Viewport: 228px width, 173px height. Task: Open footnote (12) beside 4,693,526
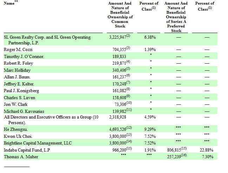[130, 128]
